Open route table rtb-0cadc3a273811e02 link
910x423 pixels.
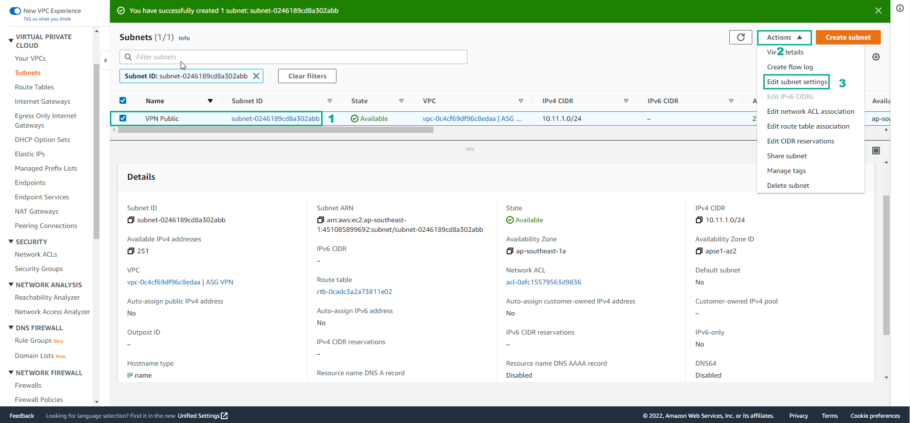(x=354, y=292)
